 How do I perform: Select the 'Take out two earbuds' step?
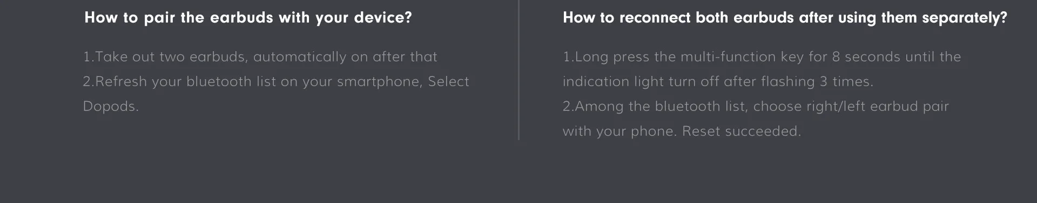pyautogui.click(x=260, y=57)
